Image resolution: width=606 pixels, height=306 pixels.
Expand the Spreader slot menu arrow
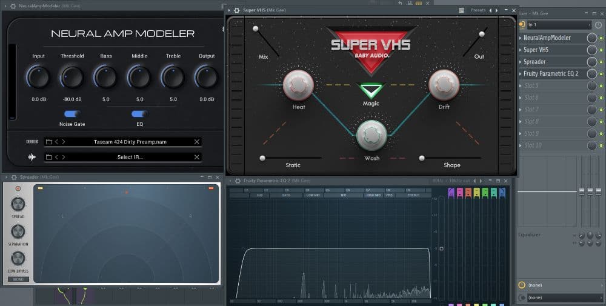point(520,62)
